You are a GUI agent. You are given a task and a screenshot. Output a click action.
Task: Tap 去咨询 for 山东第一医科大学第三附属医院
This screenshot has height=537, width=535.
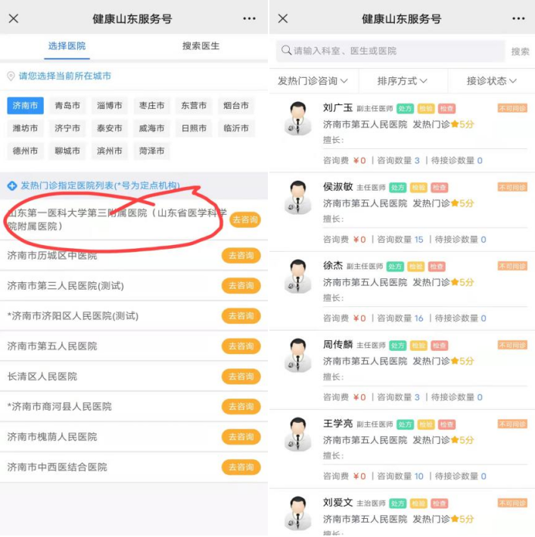pos(245,219)
